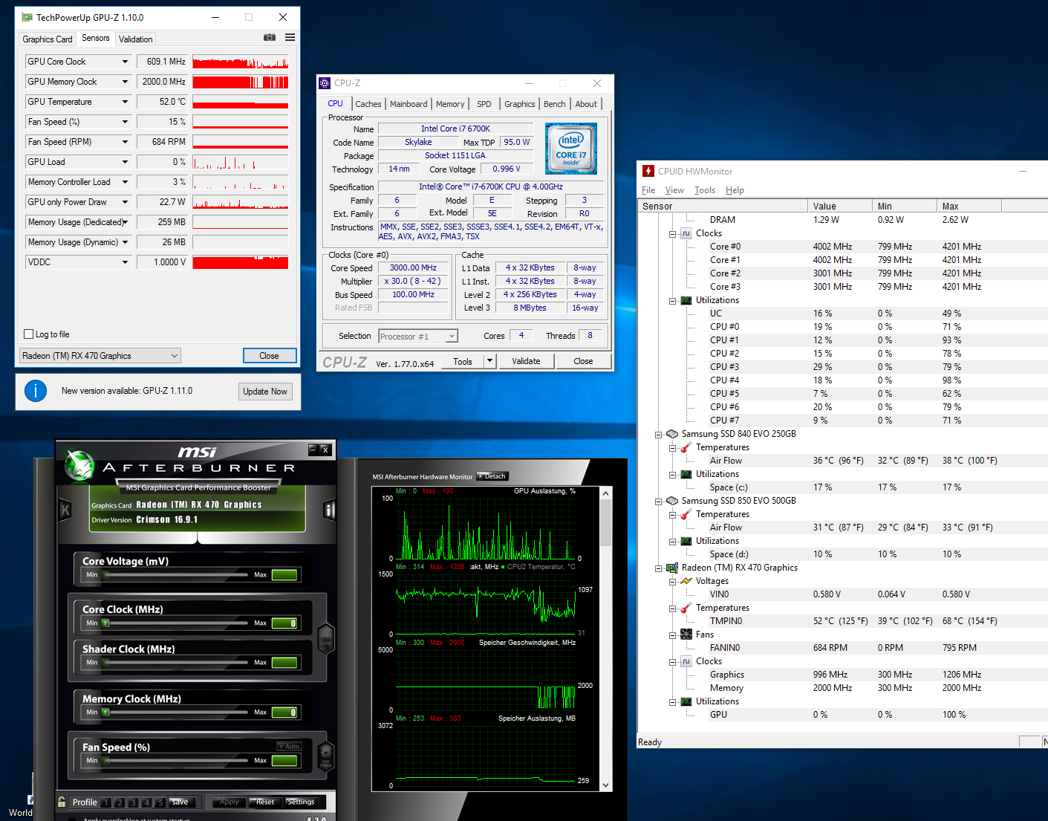The height and width of the screenshot is (821, 1048).
Task: Open the Afterburner info 'i' side button
Action: pyautogui.click(x=329, y=510)
